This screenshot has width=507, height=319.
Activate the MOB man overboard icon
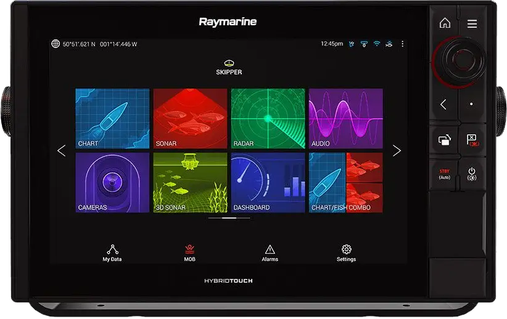[x=190, y=252]
